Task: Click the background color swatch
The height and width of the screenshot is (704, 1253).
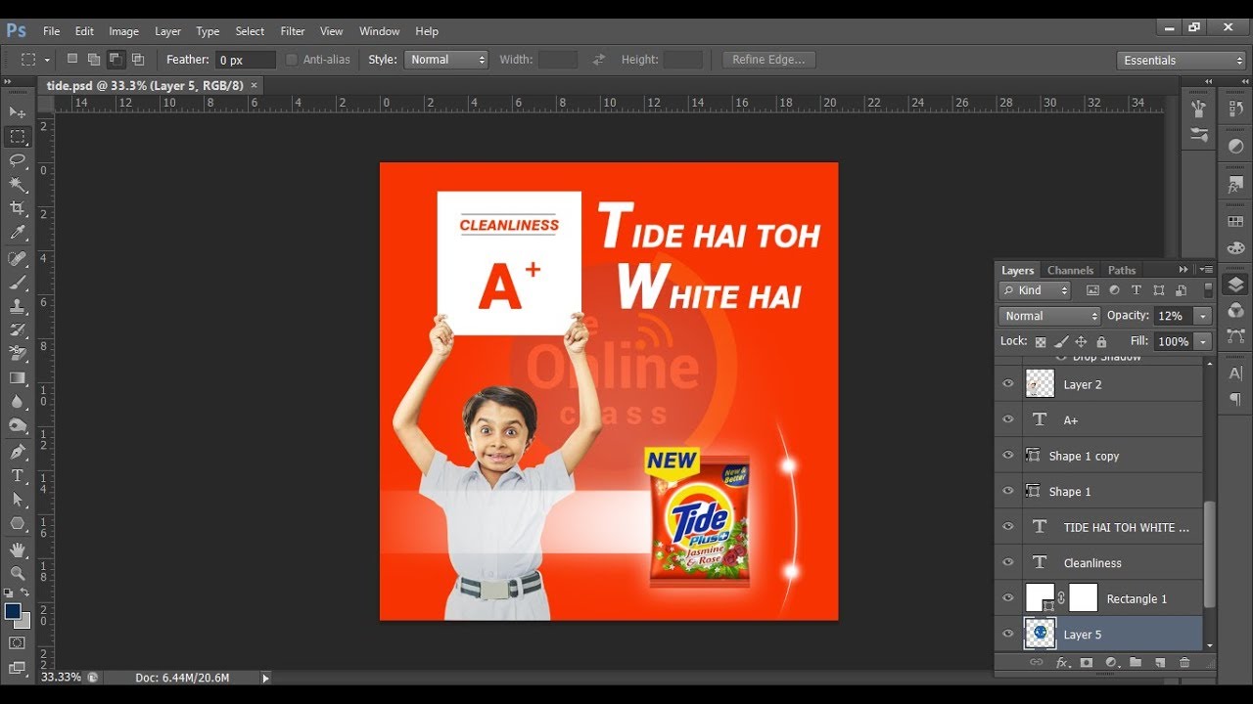Action: (x=24, y=622)
